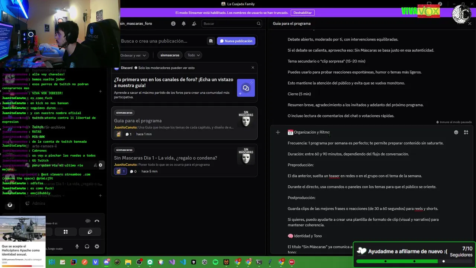Open post 'Sin Mascaras Dia 1'
The width and height of the screenshot is (476, 268).
pos(184,160)
